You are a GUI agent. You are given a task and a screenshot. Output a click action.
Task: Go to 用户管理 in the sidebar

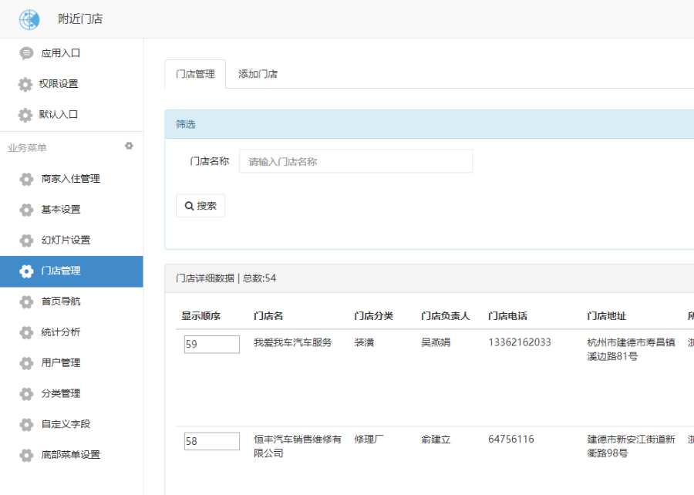coord(60,363)
